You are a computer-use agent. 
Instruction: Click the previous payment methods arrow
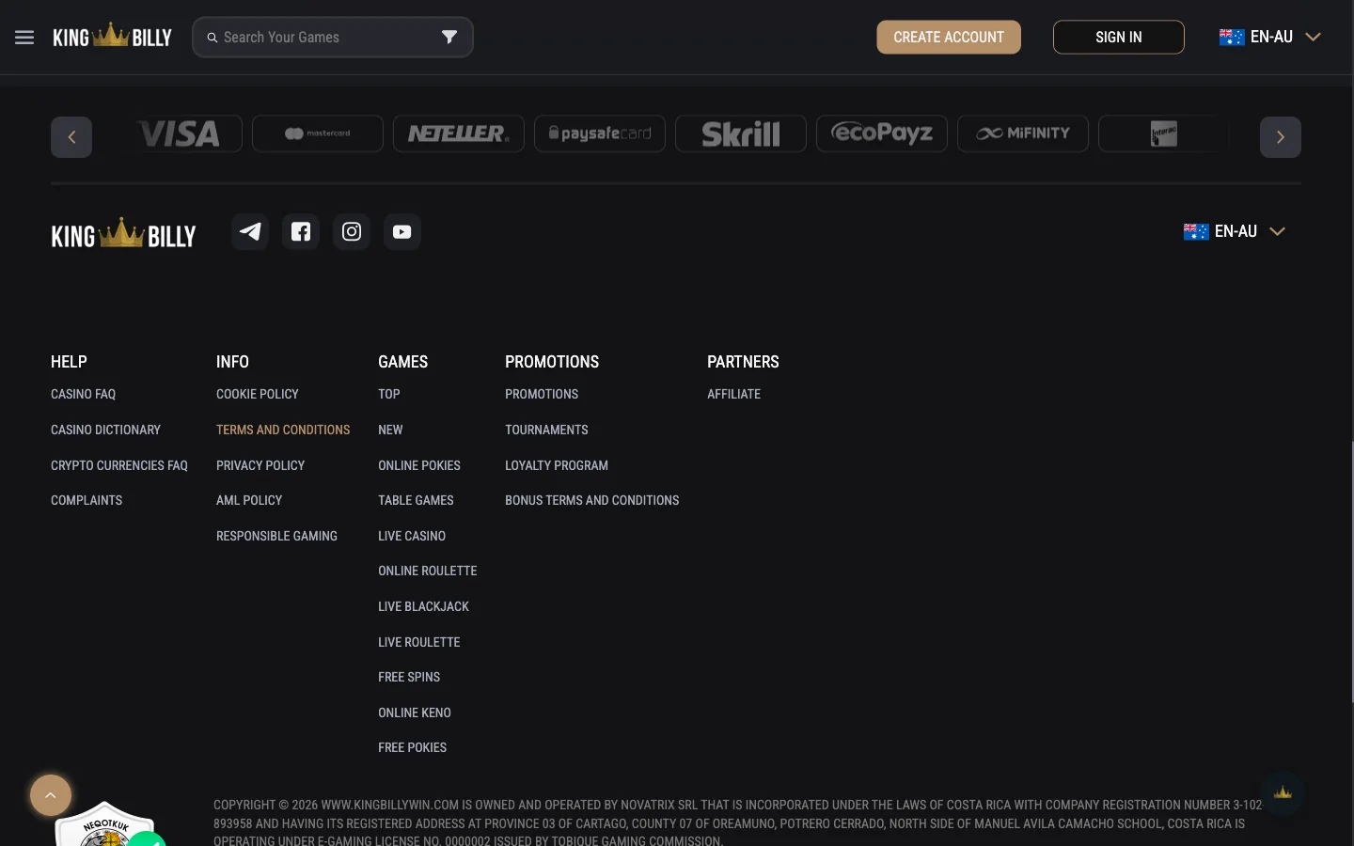coord(71,137)
